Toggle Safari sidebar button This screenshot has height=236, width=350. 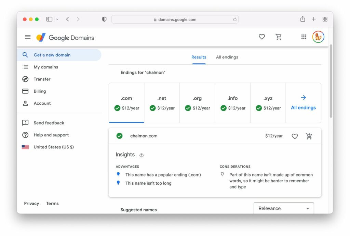(49, 19)
